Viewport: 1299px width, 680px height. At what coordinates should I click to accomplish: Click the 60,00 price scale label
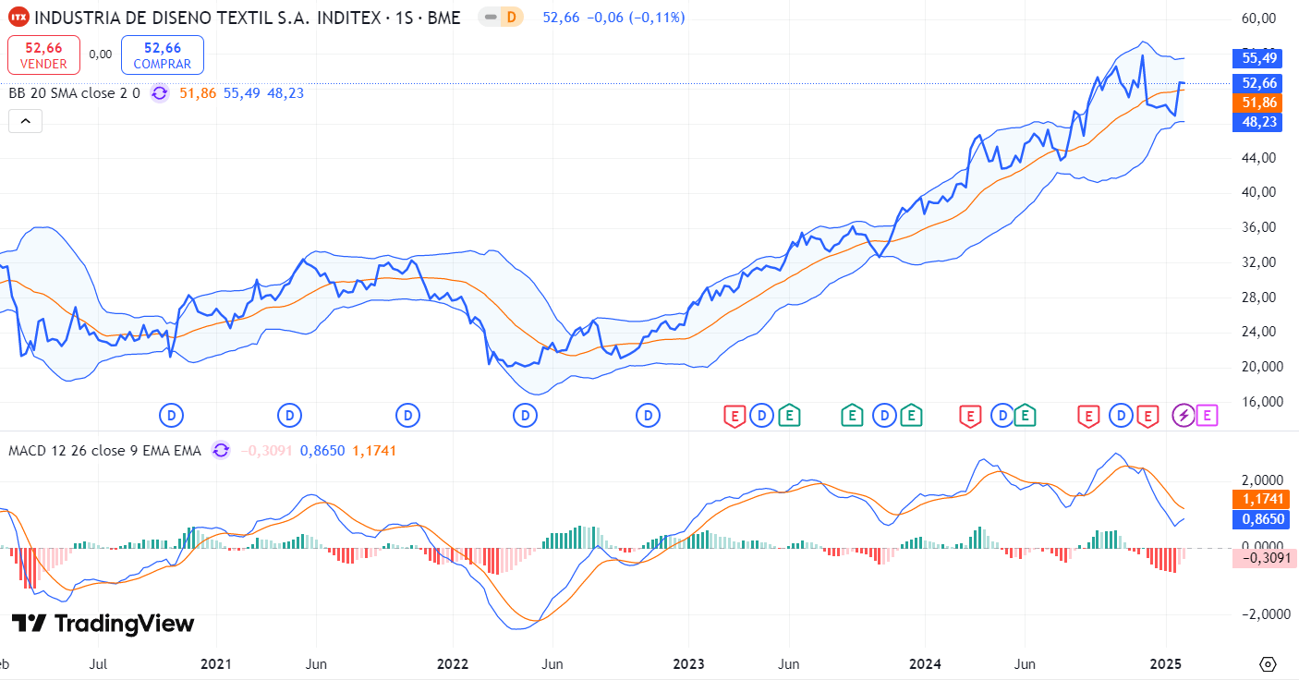click(1257, 18)
